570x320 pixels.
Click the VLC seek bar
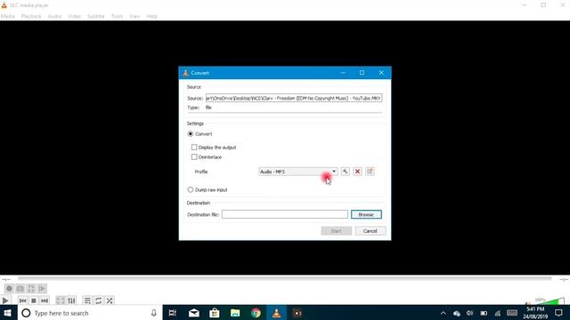(285, 278)
